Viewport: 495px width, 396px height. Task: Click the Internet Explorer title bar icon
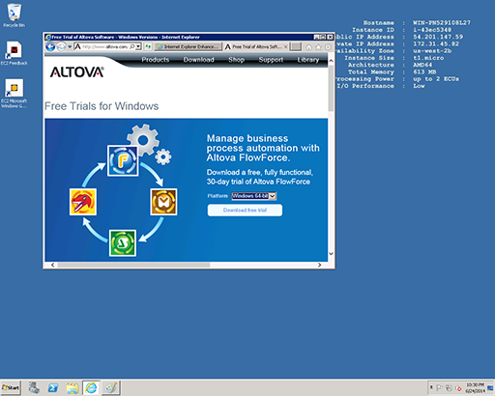point(48,37)
